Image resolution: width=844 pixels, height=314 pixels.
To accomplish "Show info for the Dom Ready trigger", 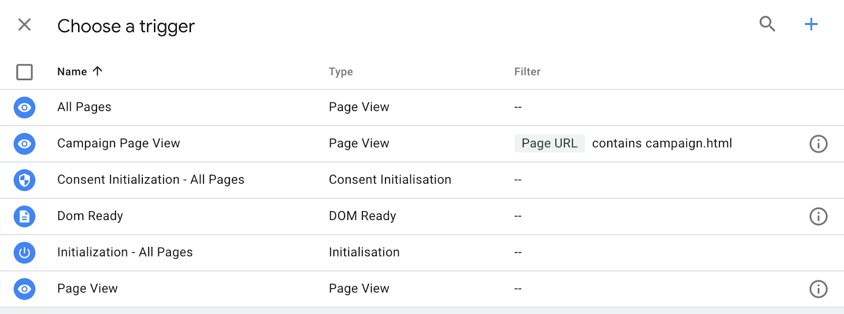I will [x=818, y=216].
